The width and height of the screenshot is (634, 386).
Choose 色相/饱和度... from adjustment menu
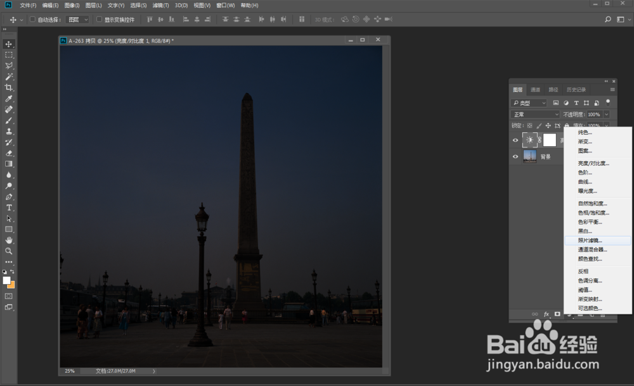point(598,213)
